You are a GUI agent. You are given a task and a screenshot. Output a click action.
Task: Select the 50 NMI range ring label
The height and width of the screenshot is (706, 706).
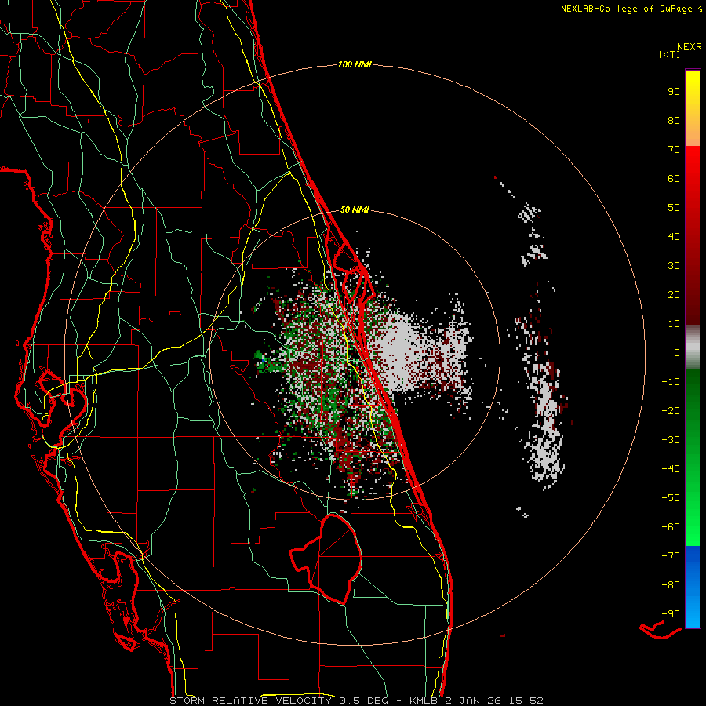point(355,209)
